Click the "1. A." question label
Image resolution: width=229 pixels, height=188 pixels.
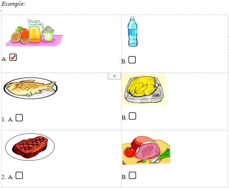(x=8, y=119)
